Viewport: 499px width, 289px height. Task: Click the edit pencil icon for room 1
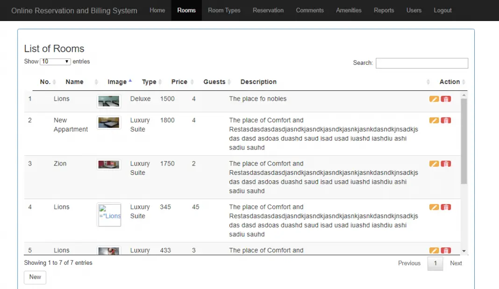[x=434, y=99]
